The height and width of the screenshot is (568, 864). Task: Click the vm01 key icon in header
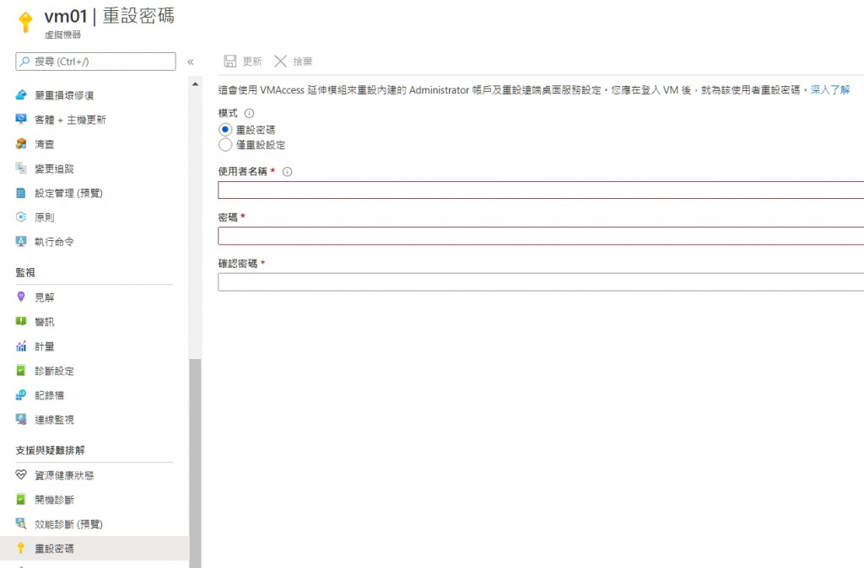25,23
